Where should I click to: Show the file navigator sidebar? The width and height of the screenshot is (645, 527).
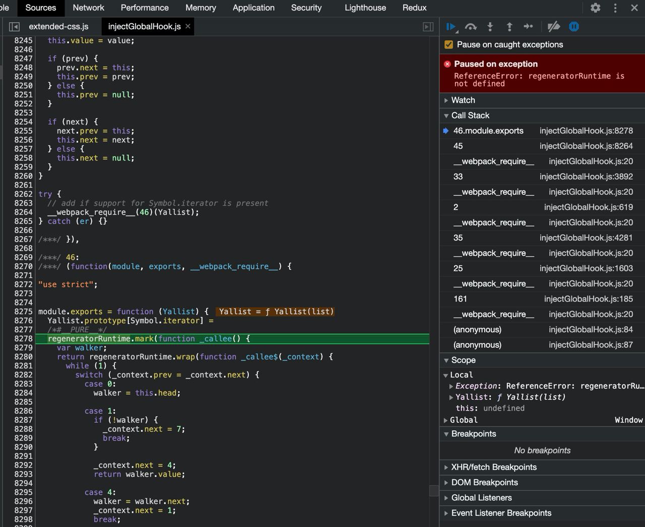(x=14, y=27)
